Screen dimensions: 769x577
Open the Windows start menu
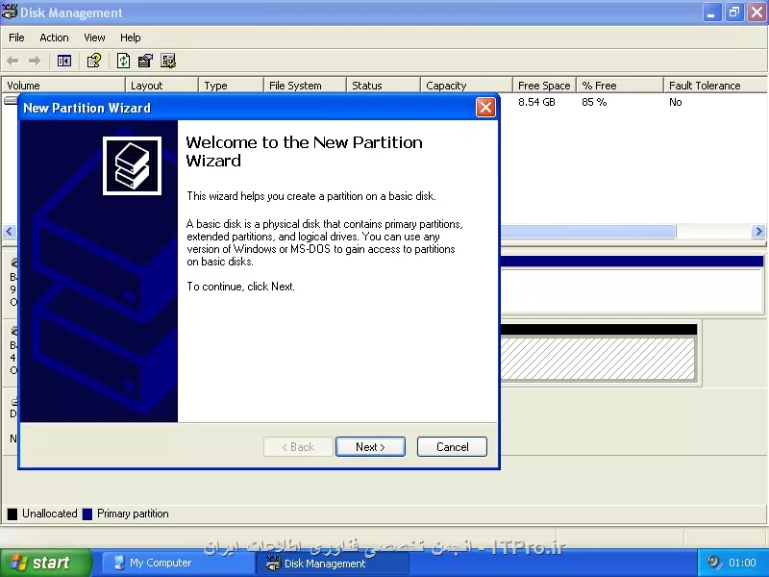point(45,563)
